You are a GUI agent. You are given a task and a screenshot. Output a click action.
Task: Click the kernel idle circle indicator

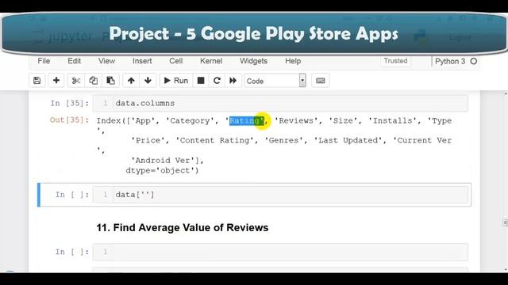pos(473,61)
